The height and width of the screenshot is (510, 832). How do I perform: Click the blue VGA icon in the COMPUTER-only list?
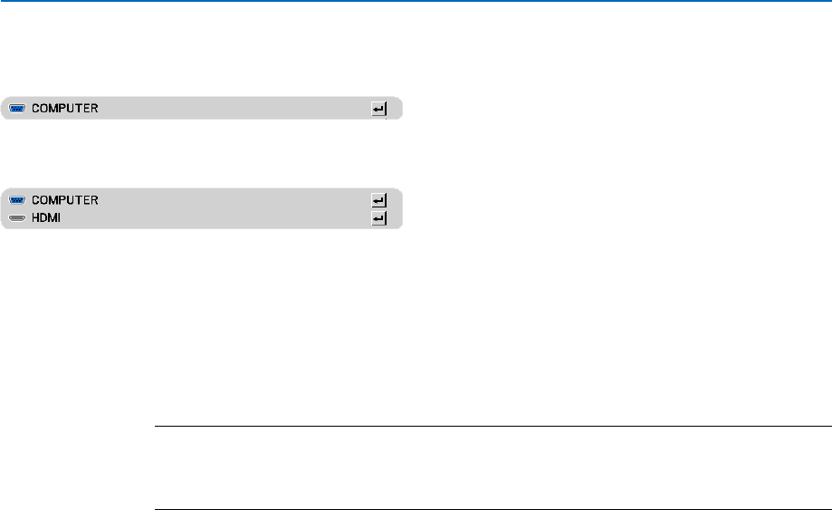(x=18, y=109)
